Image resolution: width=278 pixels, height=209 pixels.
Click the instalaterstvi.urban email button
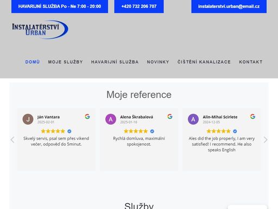[229, 7]
